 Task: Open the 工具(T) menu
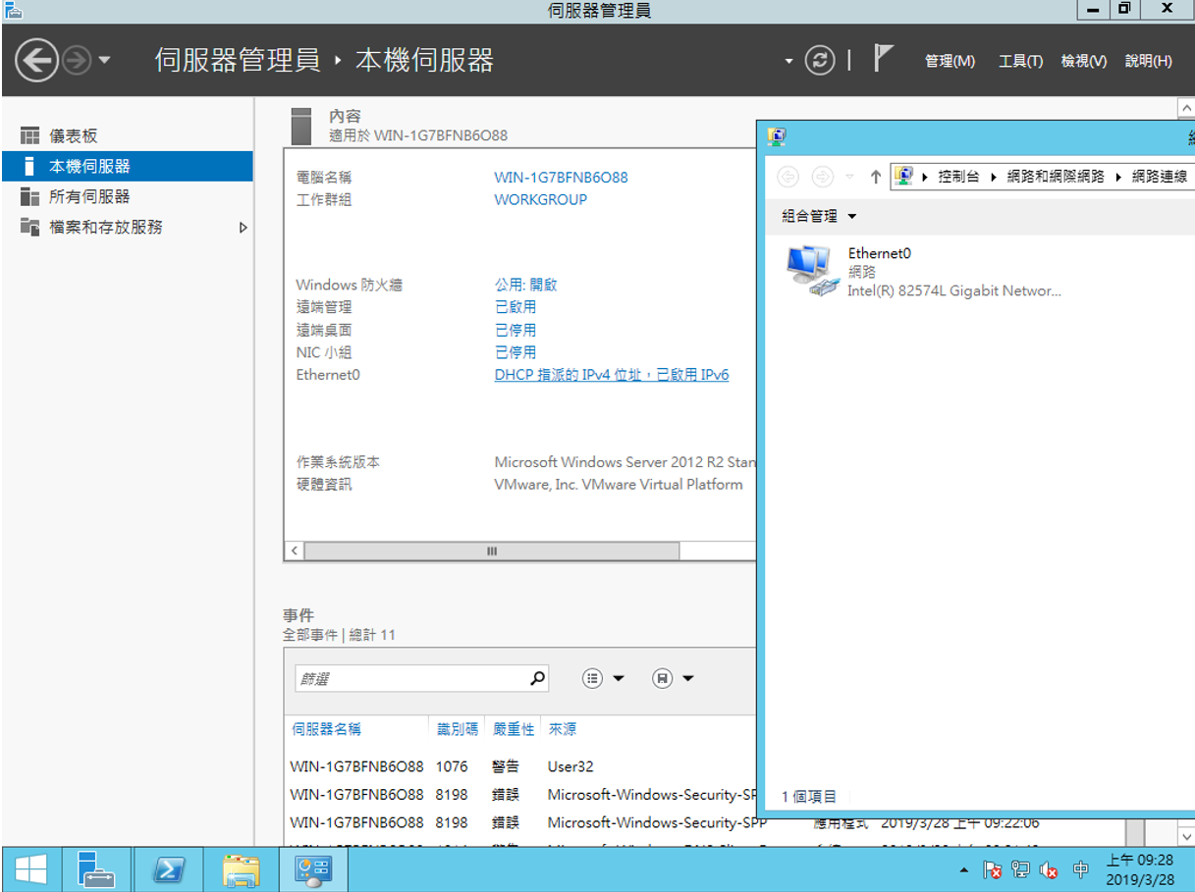1020,61
